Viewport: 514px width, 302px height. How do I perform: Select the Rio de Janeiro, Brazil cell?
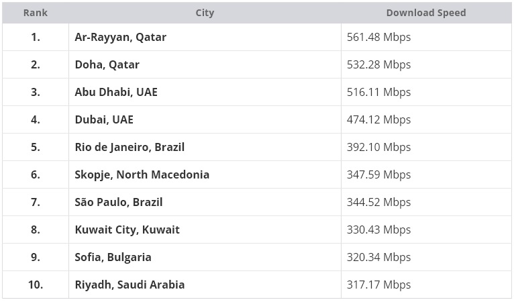(x=205, y=147)
